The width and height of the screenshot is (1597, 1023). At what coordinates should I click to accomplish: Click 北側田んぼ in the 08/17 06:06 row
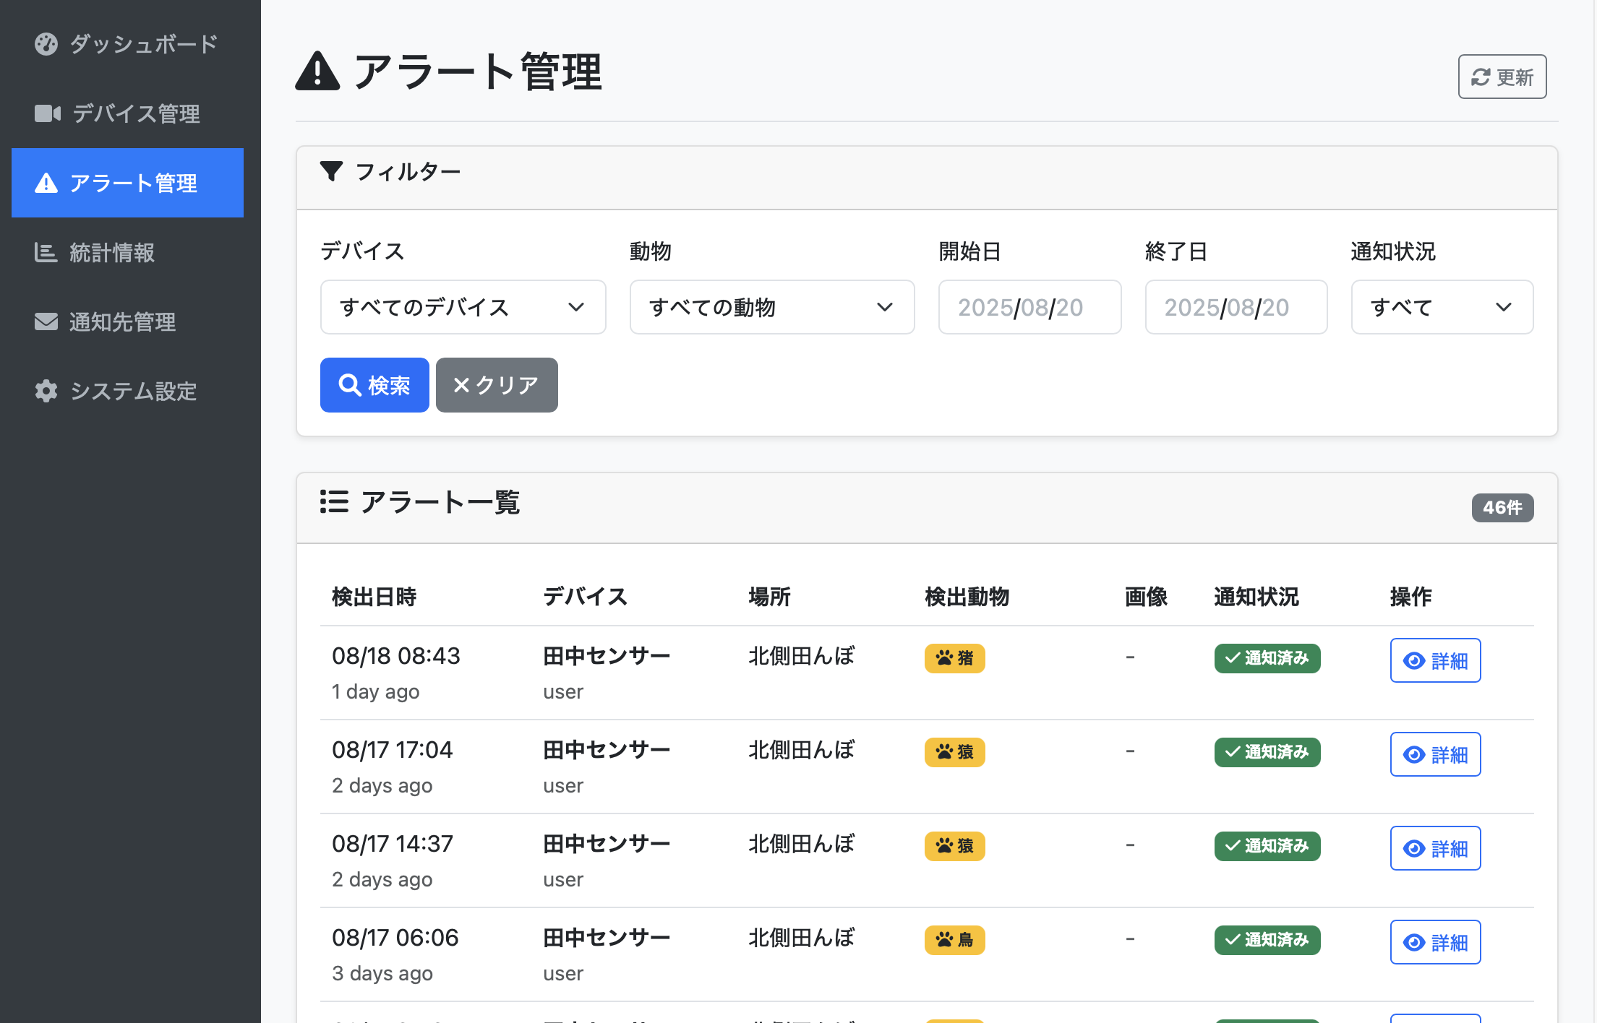click(x=801, y=938)
